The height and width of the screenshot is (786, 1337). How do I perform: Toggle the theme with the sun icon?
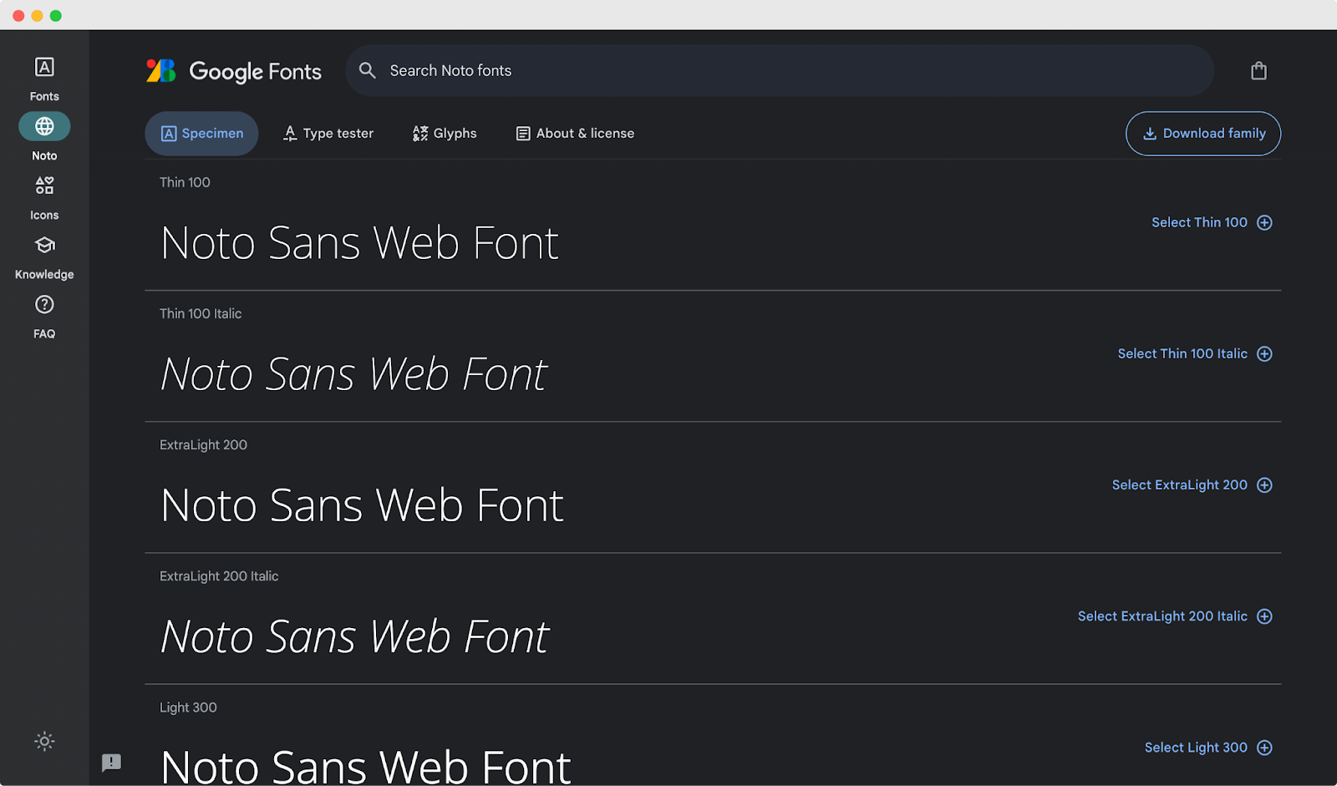point(43,741)
